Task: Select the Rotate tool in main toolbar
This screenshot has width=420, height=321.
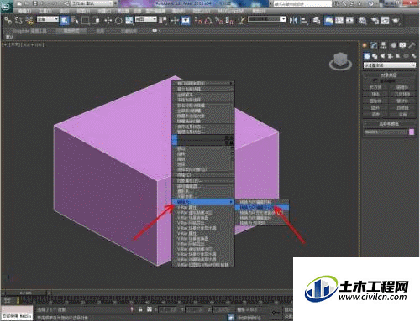Action: coord(118,21)
